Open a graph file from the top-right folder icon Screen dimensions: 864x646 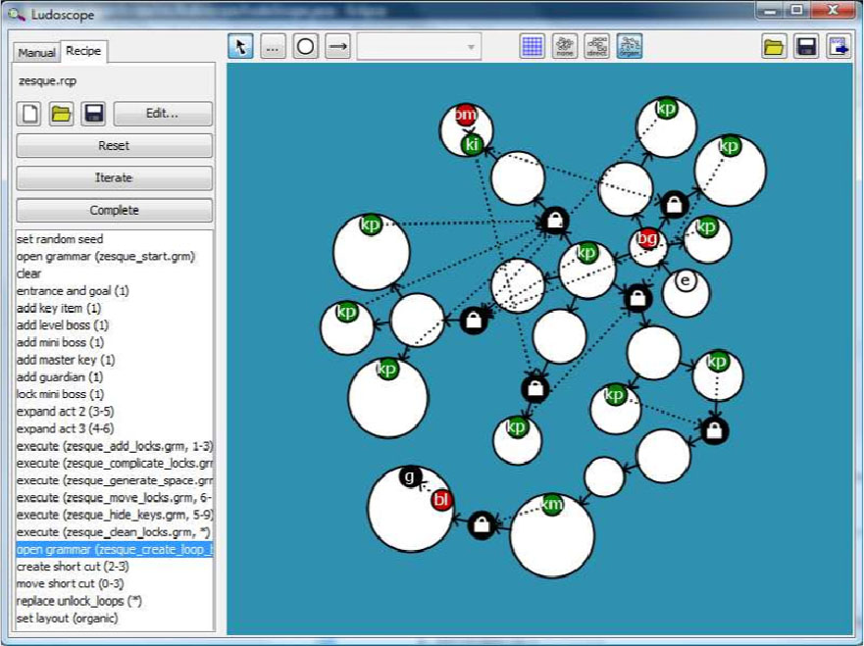[x=773, y=44]
